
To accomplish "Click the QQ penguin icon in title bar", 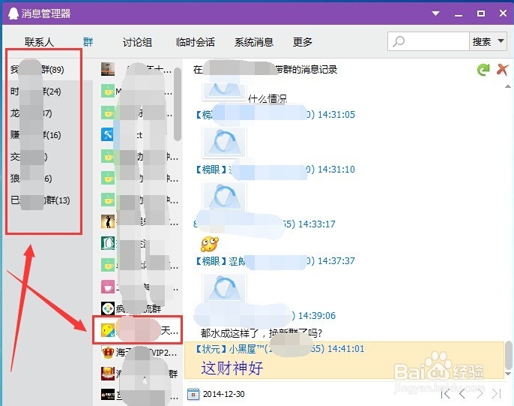I will 13,13.
